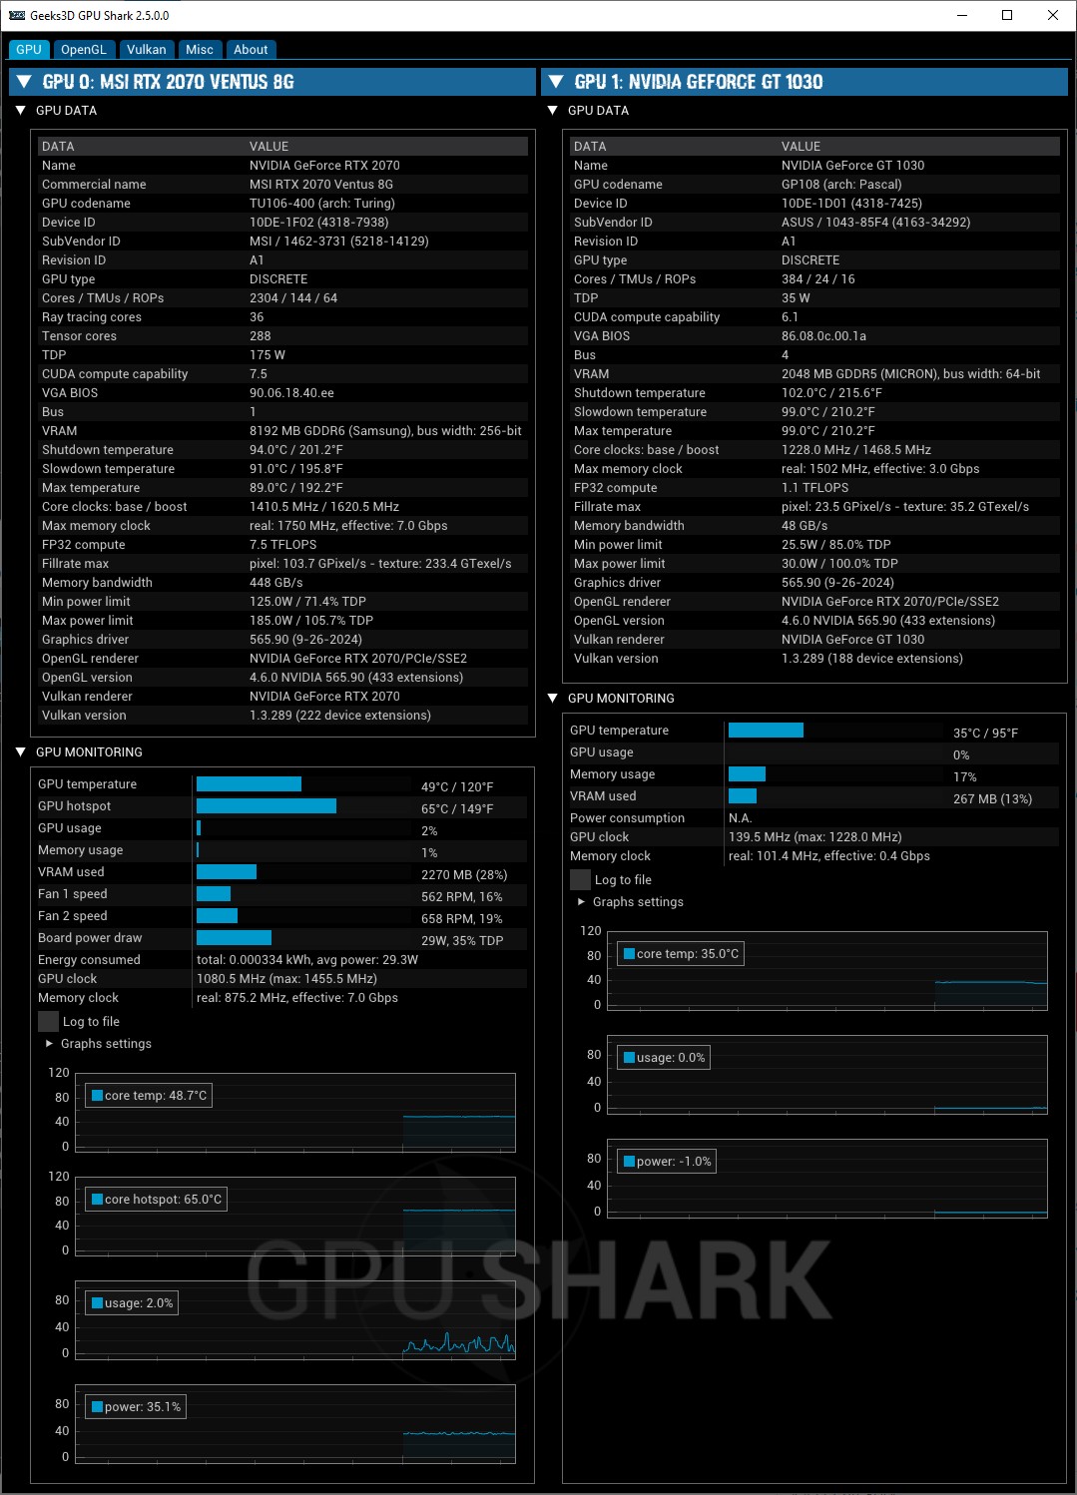Select '448 GB/s' memory bandwidth value
The image size is (1077, 1495).
(276, 583)
